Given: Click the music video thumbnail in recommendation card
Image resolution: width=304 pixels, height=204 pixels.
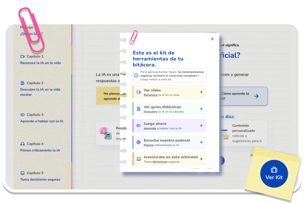Looking at the screenshot, I should click(105, 133).
